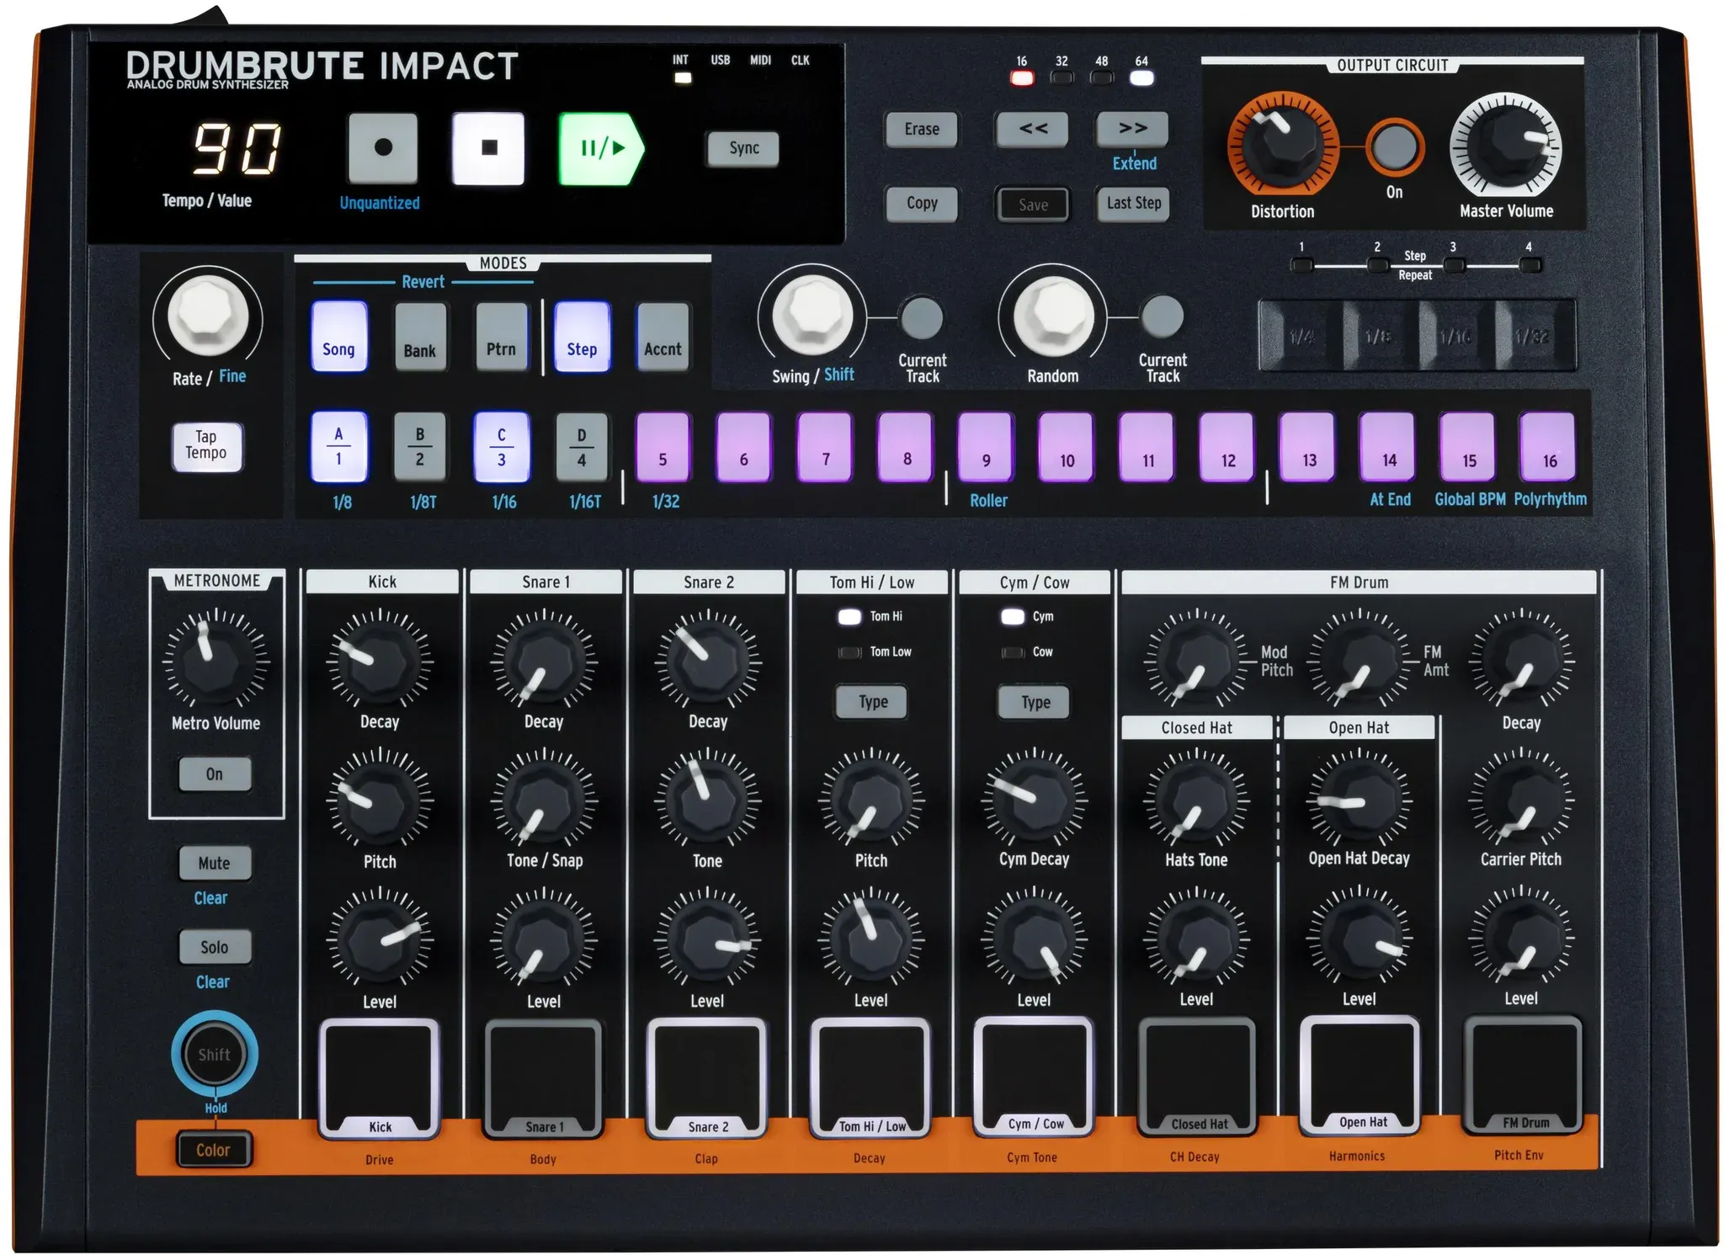Tap the Open Hat pad
The height and width of the screenshot is (1255, 1724).
(1360, 1076)
